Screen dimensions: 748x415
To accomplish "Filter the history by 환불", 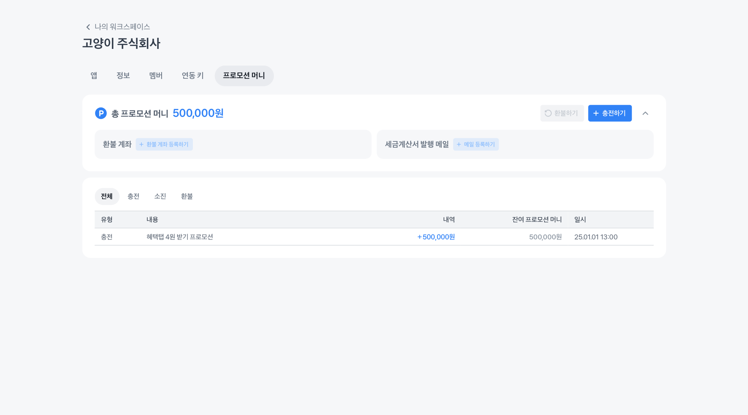I will click(x=187, y=196).
